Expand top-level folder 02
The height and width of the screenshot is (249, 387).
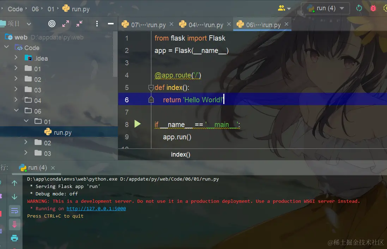point(16,79)
